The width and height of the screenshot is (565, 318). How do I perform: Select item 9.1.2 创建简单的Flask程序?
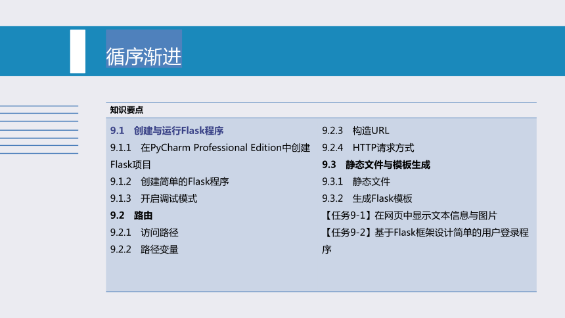tap(169, 182)
